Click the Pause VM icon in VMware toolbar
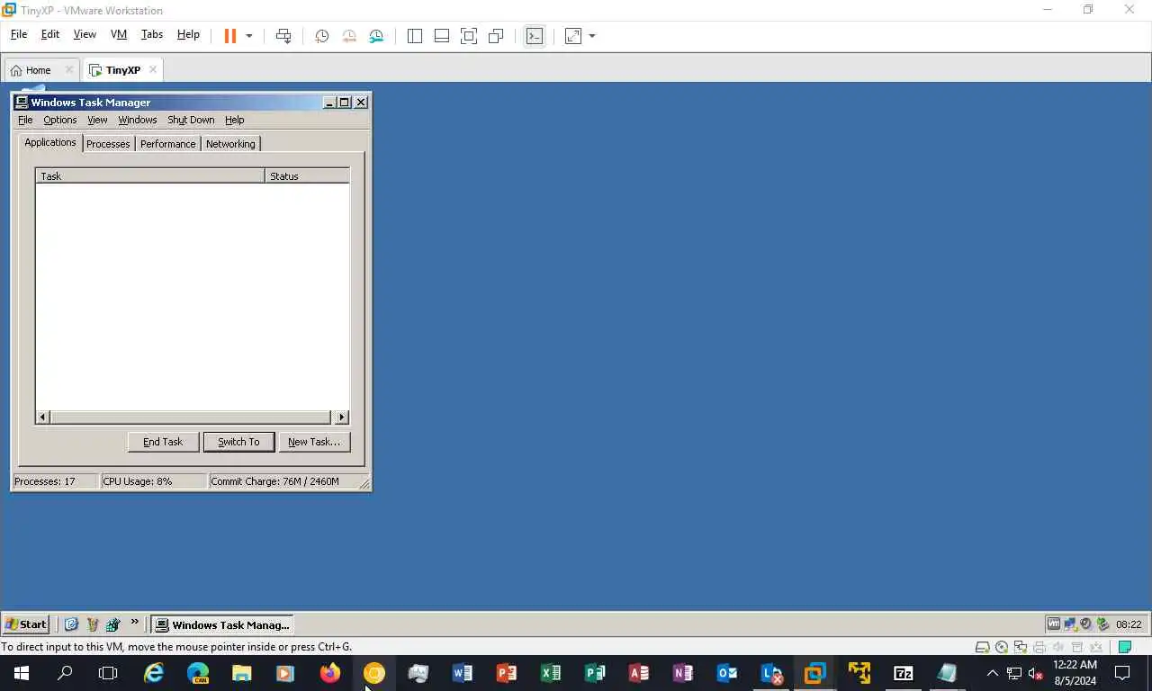This screenshot has height=691, width=1152. pyautogui.click(x=229, y=36)
